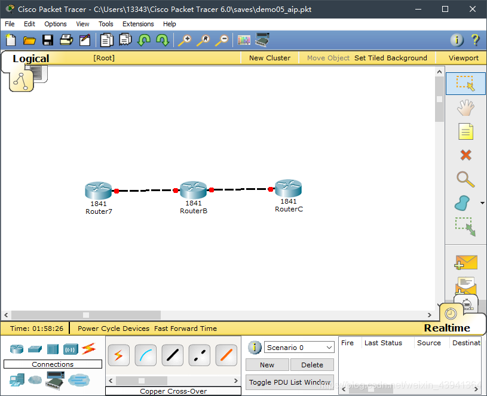
Task: Click the Zoom In magnifier icon
Action: [185, 41]
